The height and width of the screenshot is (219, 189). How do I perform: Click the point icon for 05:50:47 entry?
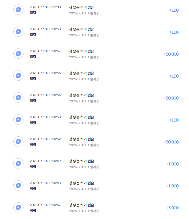18,207
